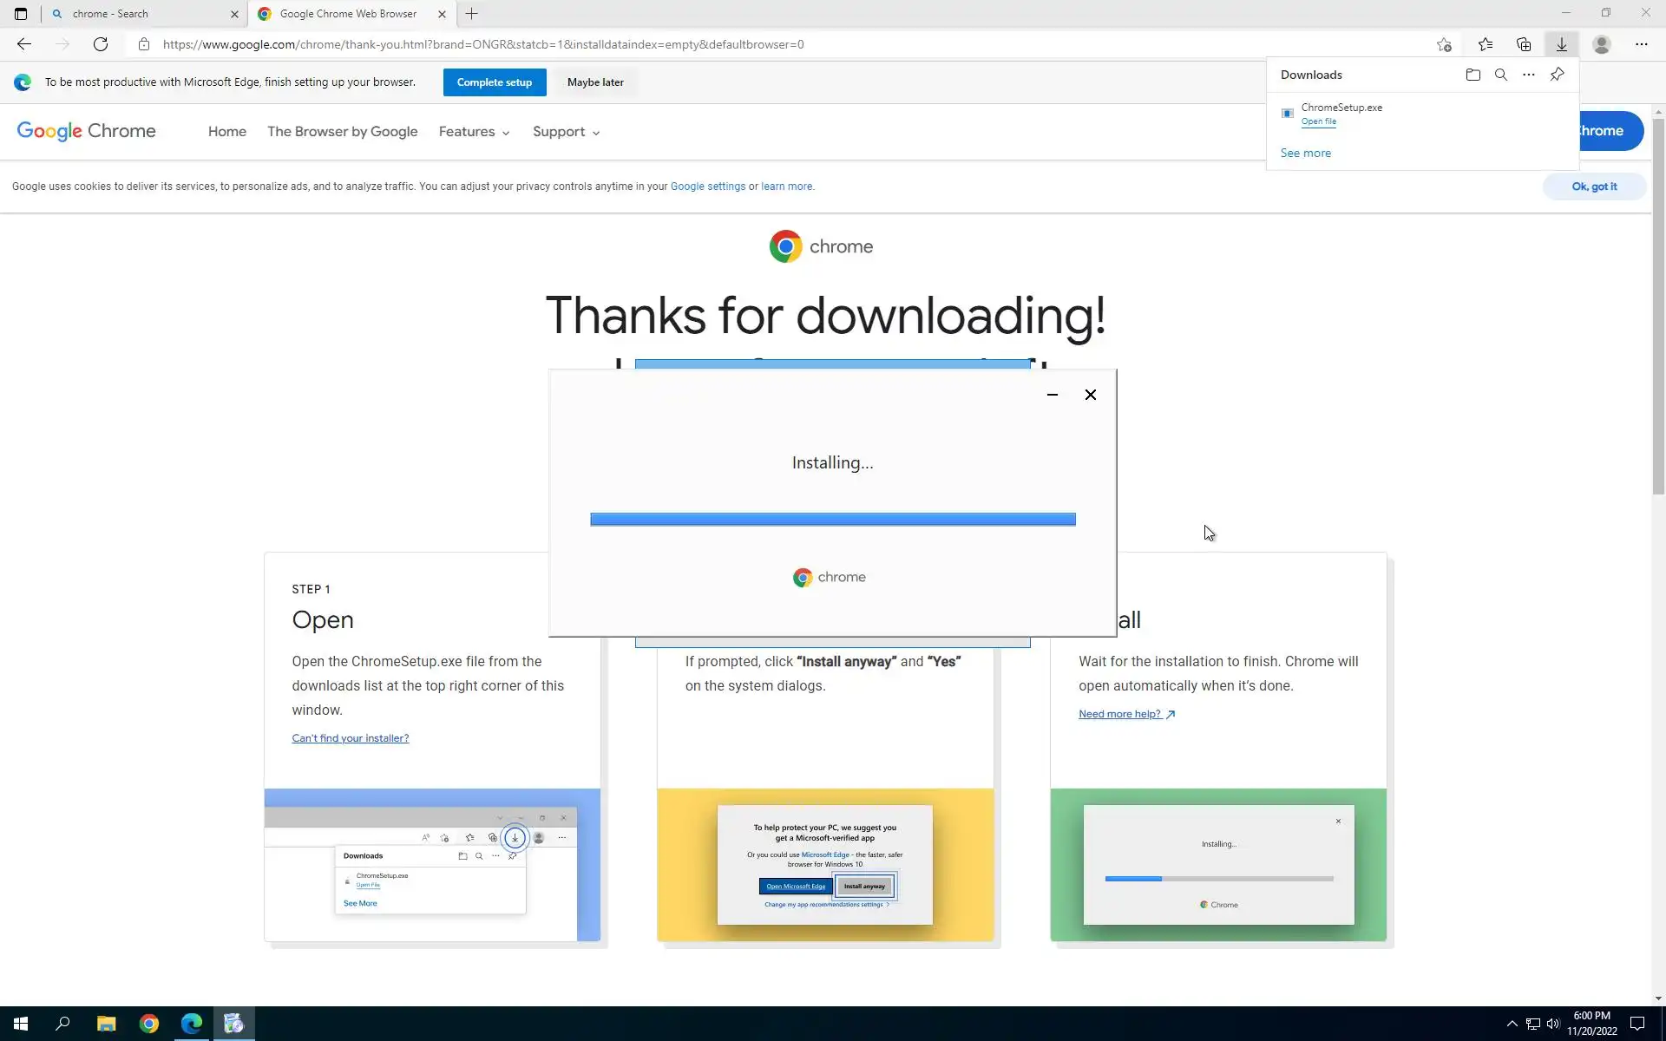Image resolution: width=1666 pixels, height=1041 pixels.
Task: Search downloads with magnifier icon
Action: pyautogui.click(x=1500, y=75)
